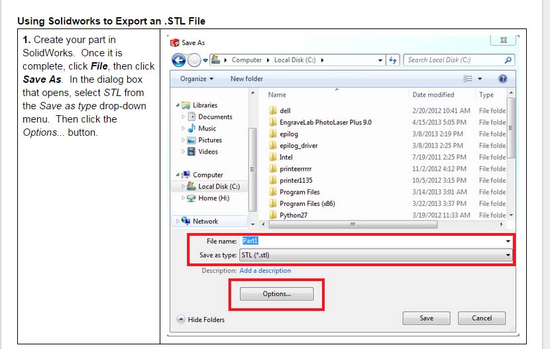Collapse the Libraries tree node
550x349 pixels.
click(x=178, y=105)
